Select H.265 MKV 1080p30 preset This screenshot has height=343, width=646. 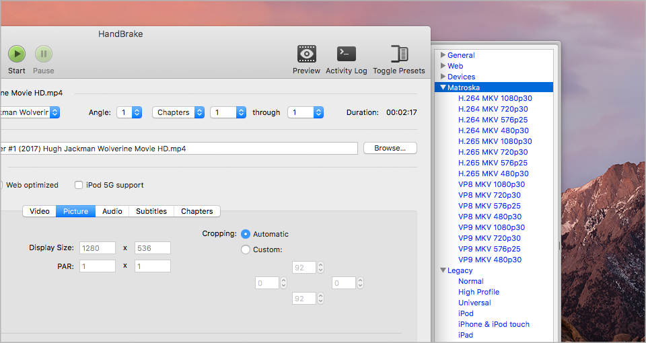[x=495, y=141]
